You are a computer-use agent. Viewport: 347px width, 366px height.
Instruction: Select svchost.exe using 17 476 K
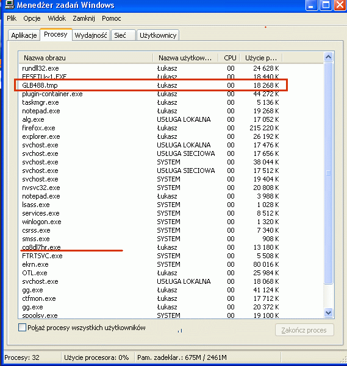[x=150, y=145]
